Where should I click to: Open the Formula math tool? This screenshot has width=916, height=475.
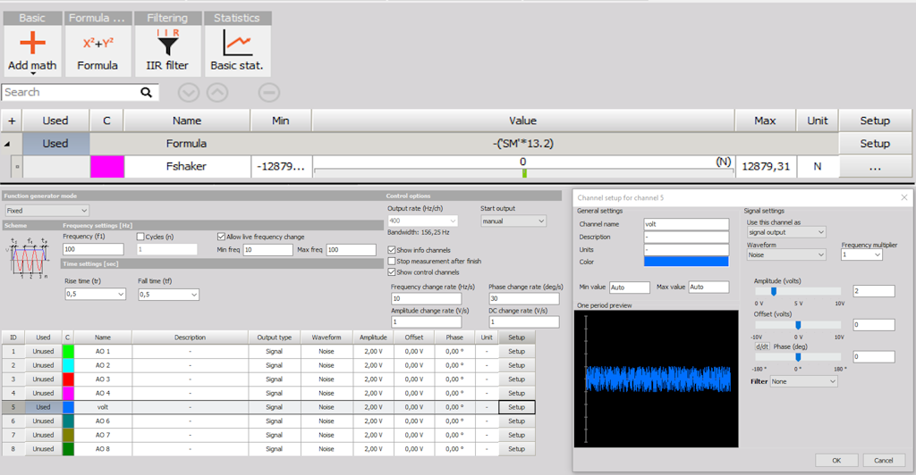point(98,51)
